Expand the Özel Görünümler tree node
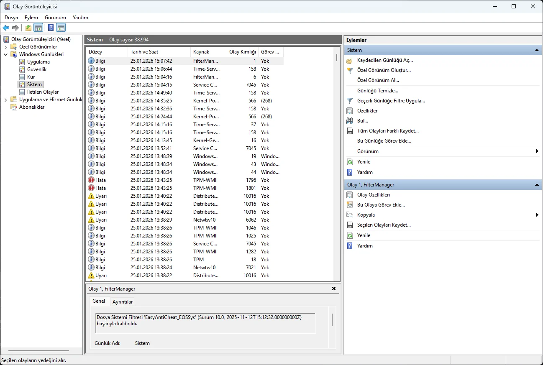Screen dimensions: 543x365 (5, 47)
